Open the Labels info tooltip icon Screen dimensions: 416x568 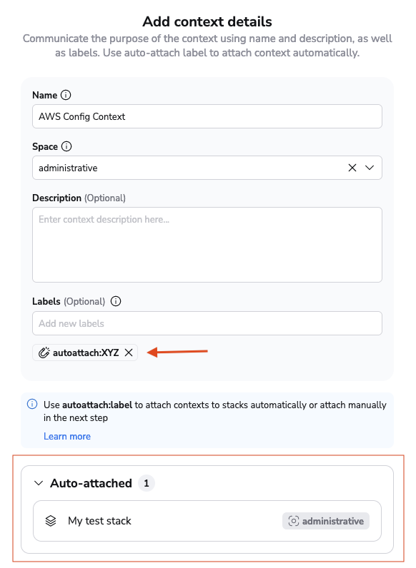pyautogui.click(x=116, y=301)
